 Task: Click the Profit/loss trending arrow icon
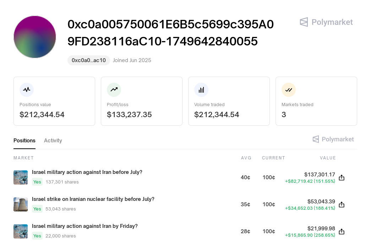click(x=114, y=90)
